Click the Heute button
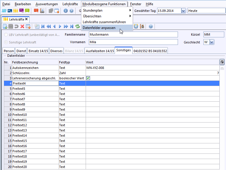Screen dimensions: 226x170 coord(206,11)
